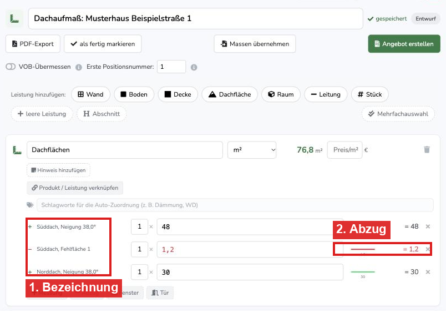The height and width of the screenshot is (333, 446).
Task: Add a Dachfläche service
Action: click(x=230, y=94)
